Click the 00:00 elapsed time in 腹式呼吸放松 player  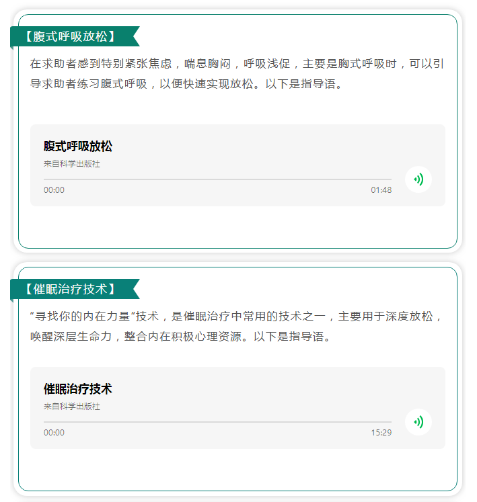tap(54, 190)
